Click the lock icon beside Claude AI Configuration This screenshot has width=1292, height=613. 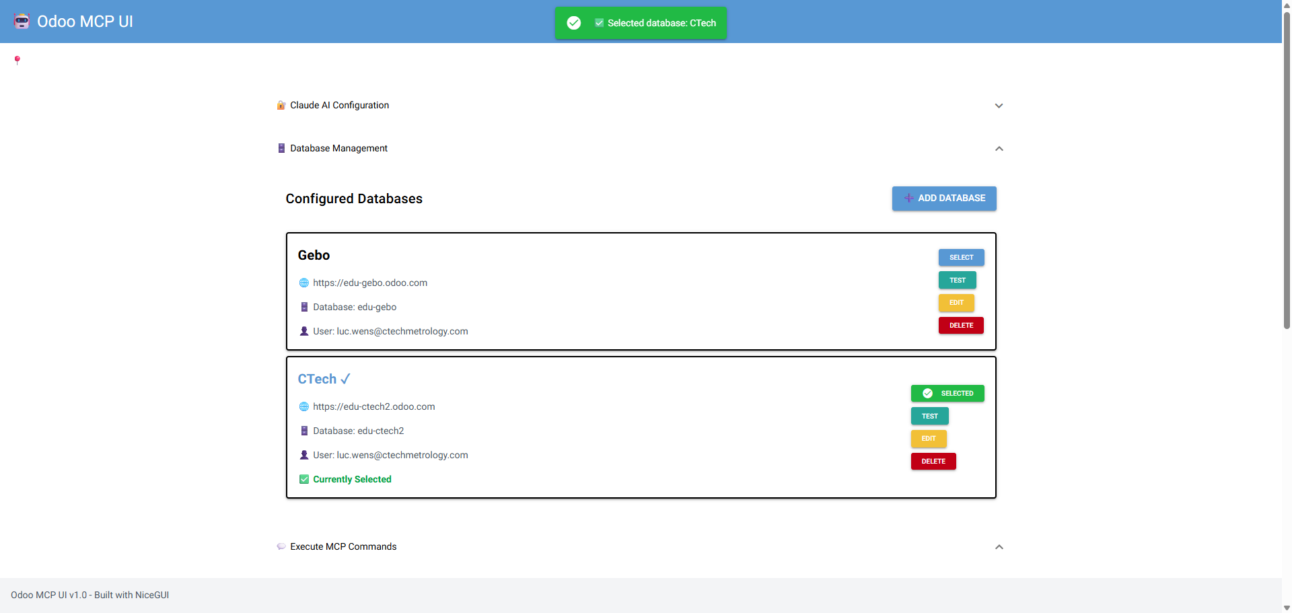pyautogui.click(x=281, y=106)
